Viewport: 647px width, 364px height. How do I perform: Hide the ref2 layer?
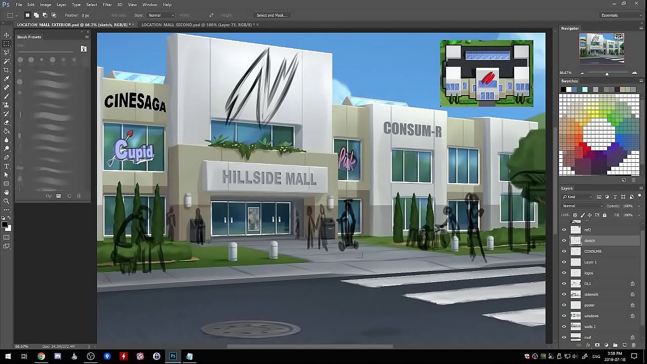(x=564, y=230)
